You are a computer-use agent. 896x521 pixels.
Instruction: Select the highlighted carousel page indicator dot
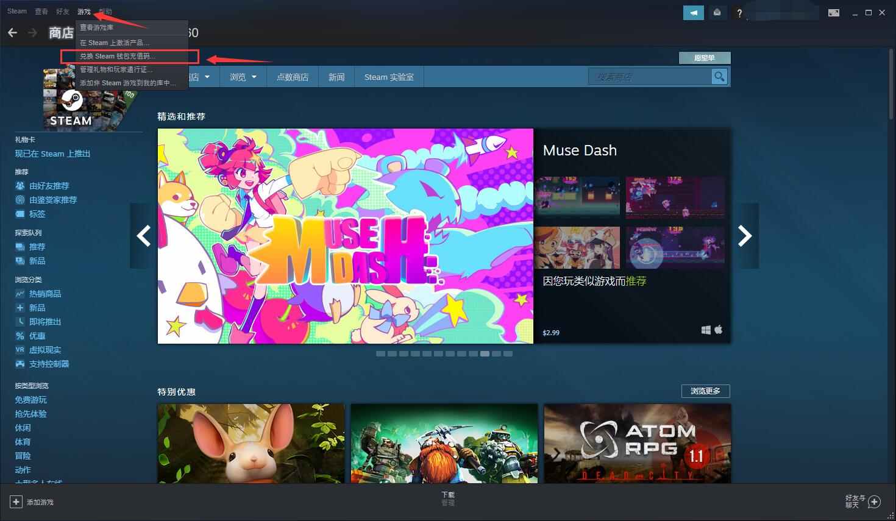(485, 353)
